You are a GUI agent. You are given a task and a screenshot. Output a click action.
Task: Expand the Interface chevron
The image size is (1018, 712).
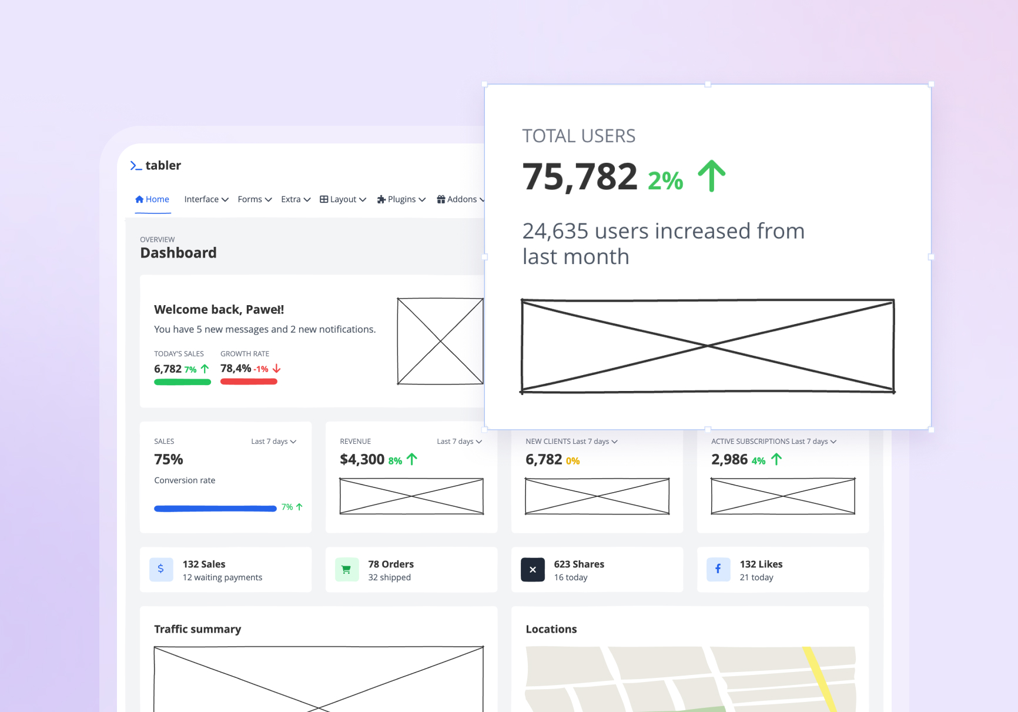pos(225,200)
